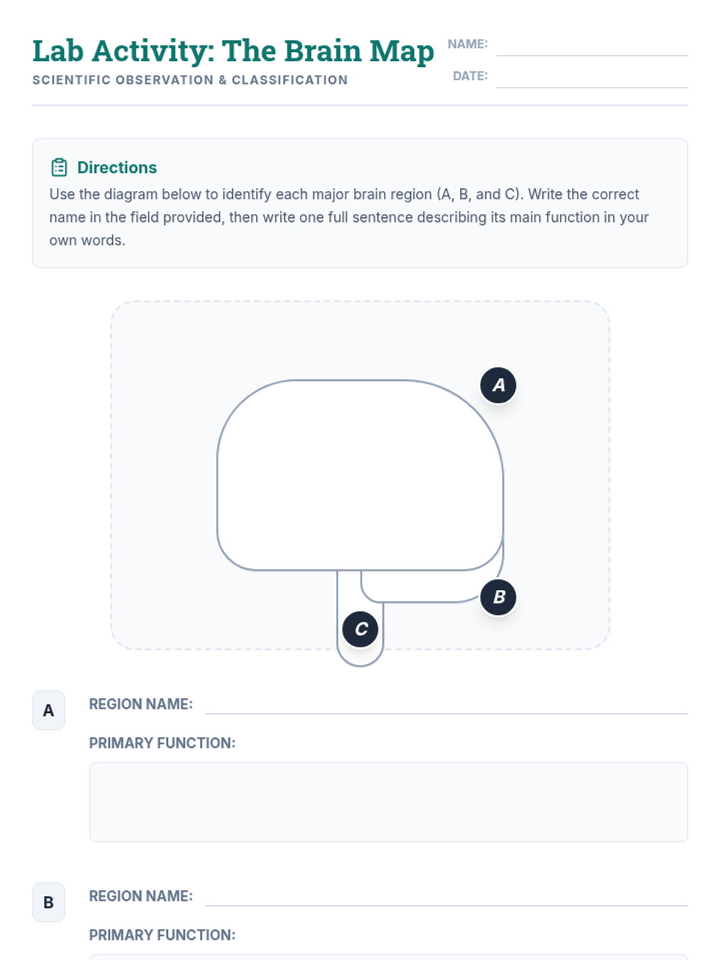Viewport: 720px width, 960px height.
Task: Focus the Region Name field for A
Action: coord(446,704)
